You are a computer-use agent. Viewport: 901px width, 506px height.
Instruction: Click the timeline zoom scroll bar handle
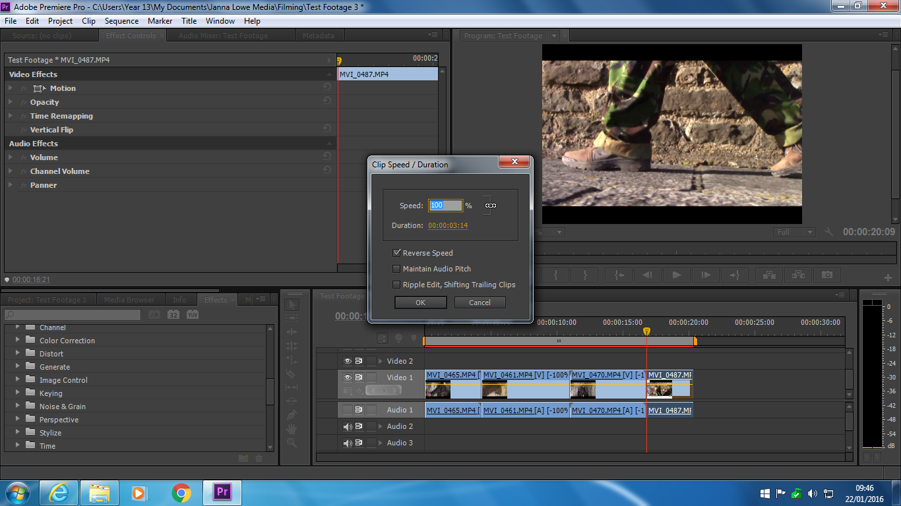point(559,341)
